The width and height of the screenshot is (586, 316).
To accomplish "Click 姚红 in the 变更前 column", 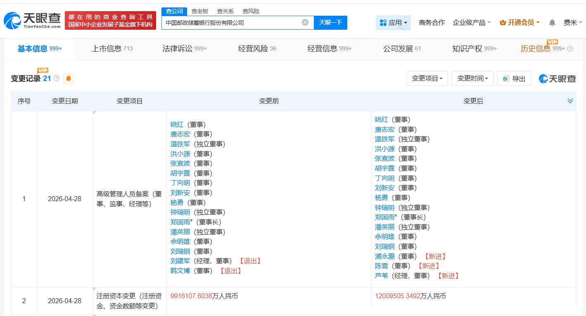I will click(x=177, y=124).
